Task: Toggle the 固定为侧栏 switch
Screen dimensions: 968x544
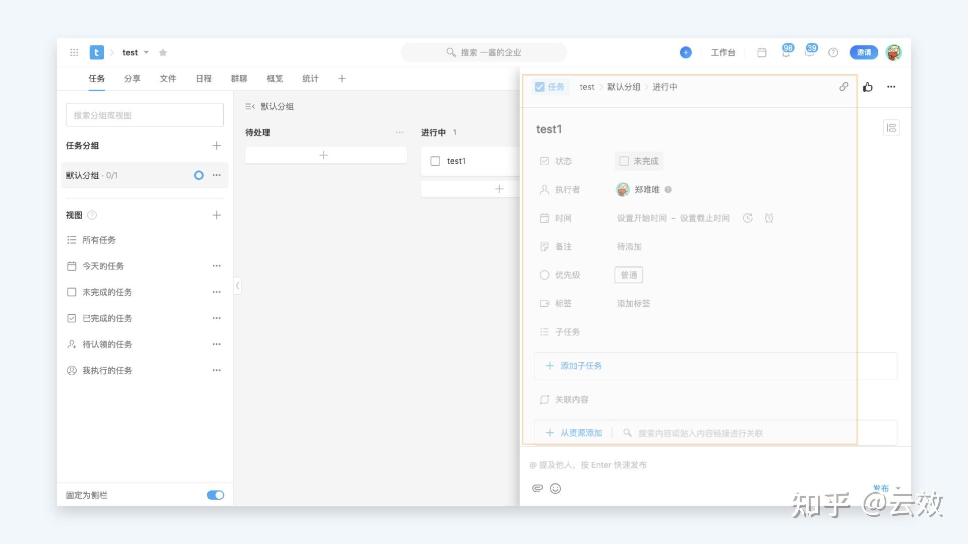Action: click(x=215, y=495)
